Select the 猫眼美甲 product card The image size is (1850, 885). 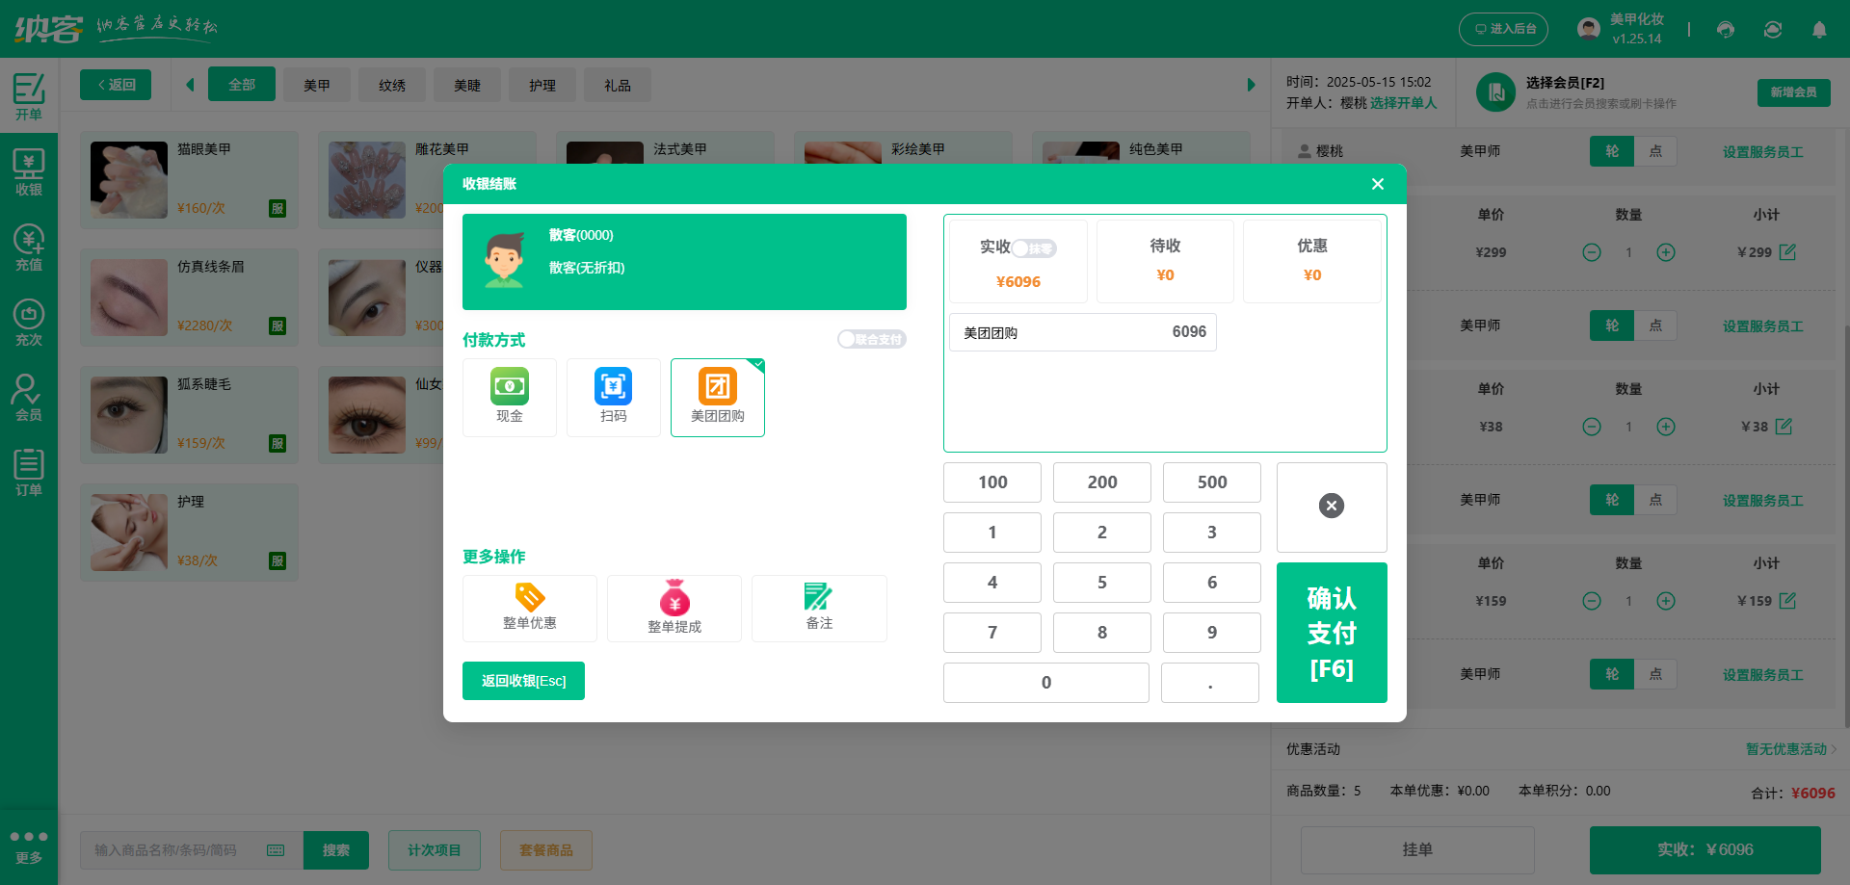(189, 180)
